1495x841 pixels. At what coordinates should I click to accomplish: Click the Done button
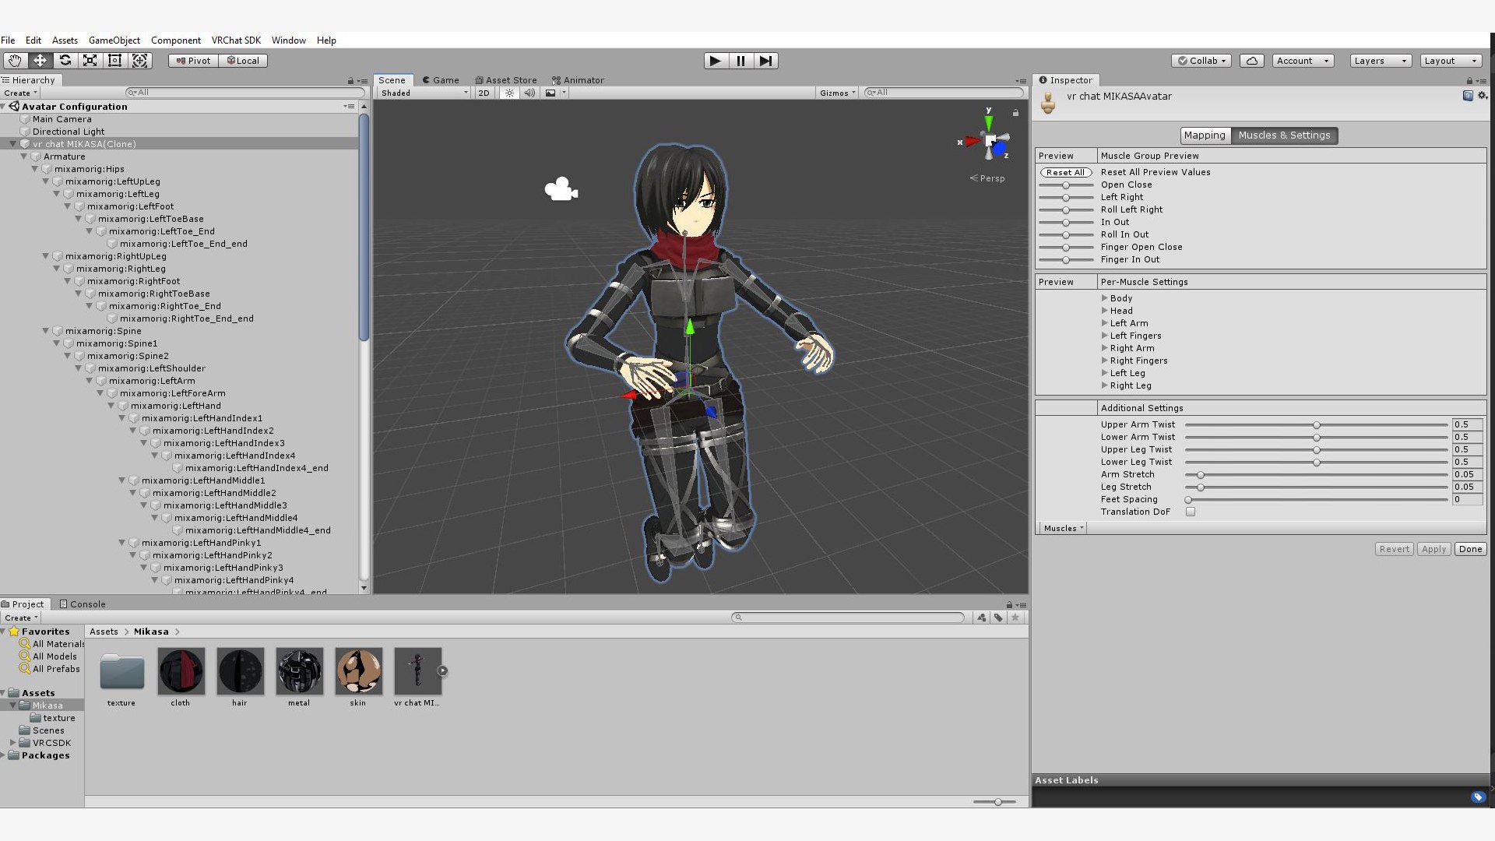tap(1470, 549)
